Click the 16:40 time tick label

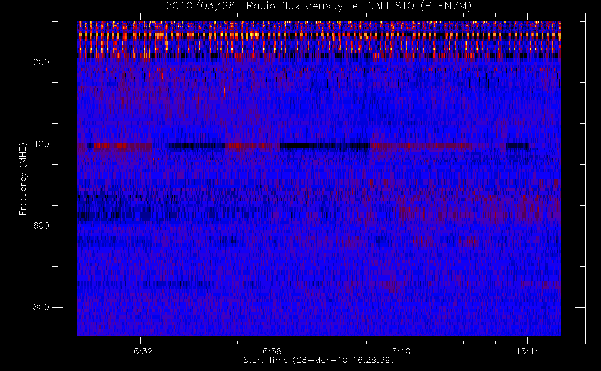tap(399, 351)
